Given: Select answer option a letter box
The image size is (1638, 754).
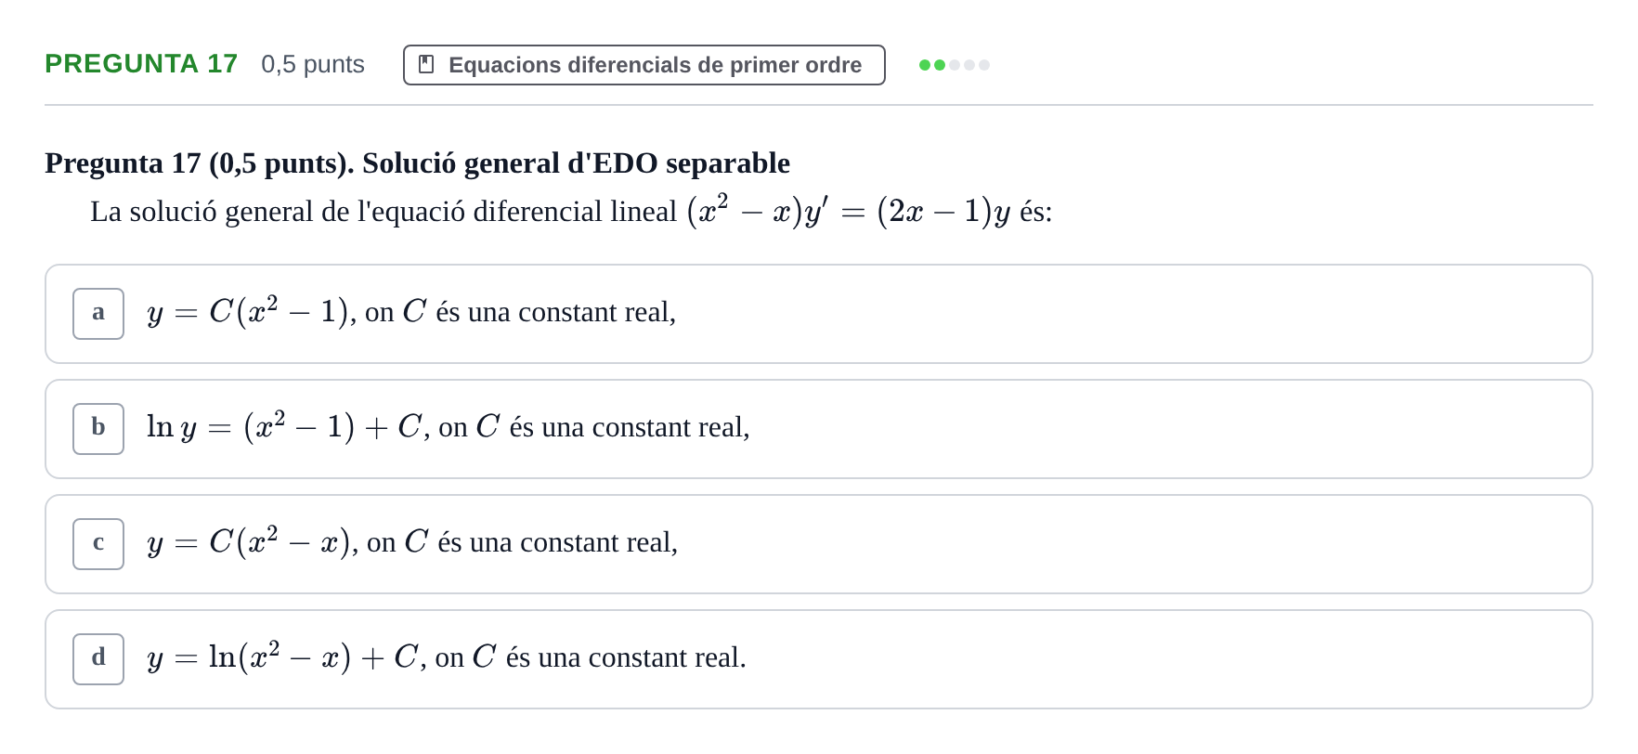Looking at the screenshot, I should click(x=98, y=314).
